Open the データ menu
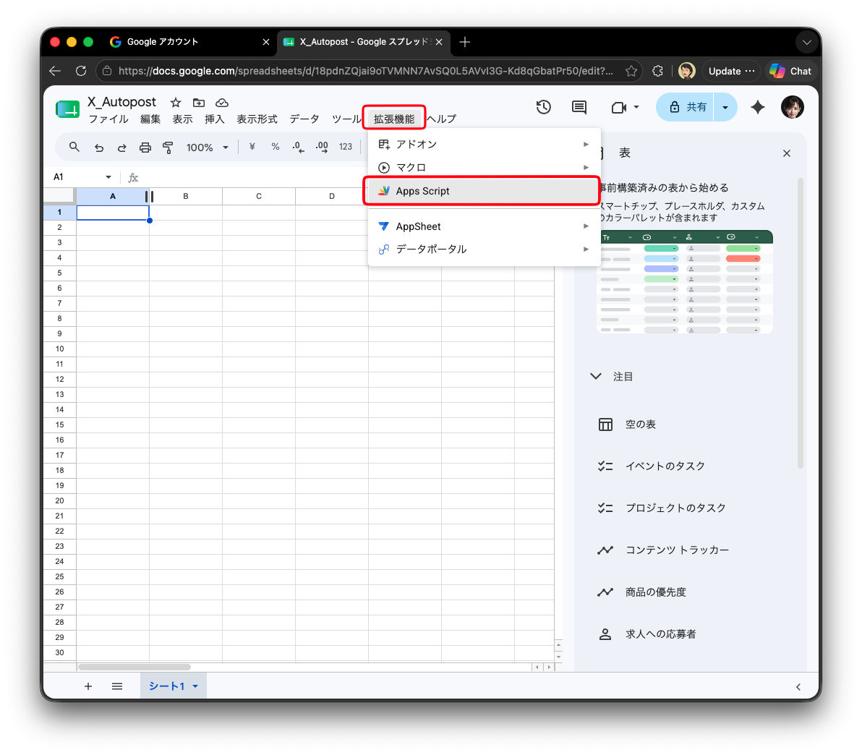The width and height of the screenshot is (862, 755). click(x=304, y=119)
